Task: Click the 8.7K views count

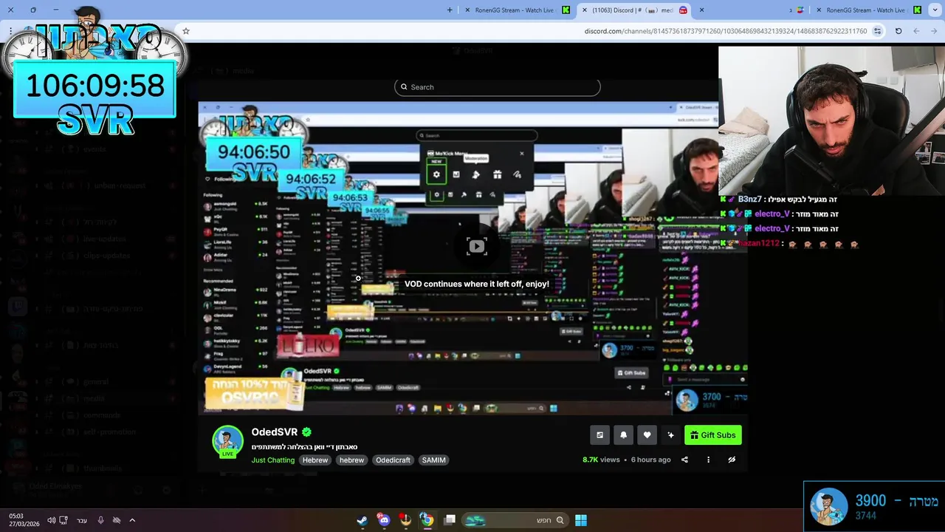Action: pos(601,460)
